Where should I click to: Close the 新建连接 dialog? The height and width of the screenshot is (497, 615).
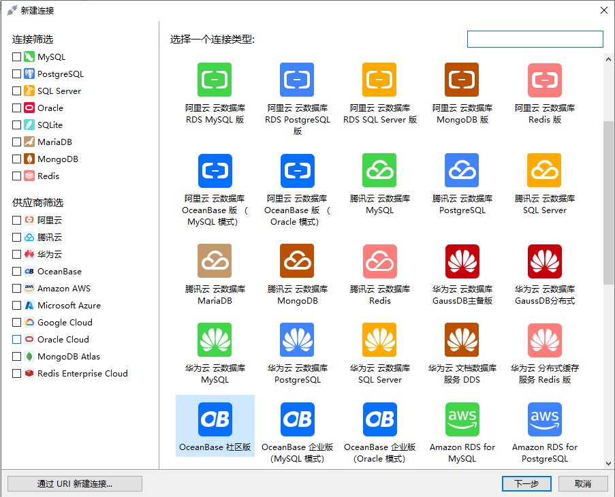click(604, 11)
